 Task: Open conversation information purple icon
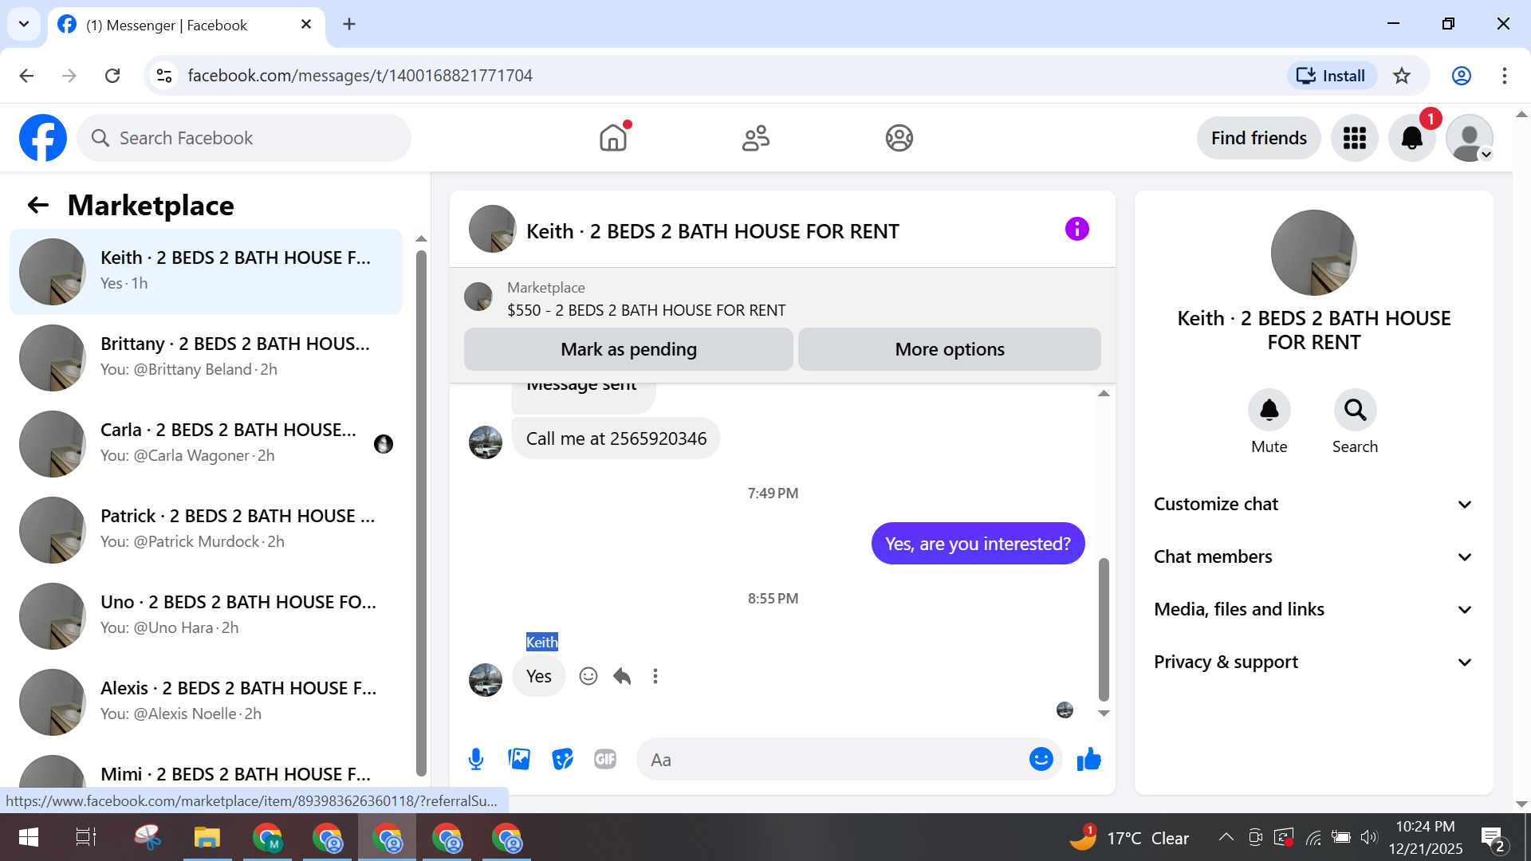pyautogui.click(x=1077, y=230)
